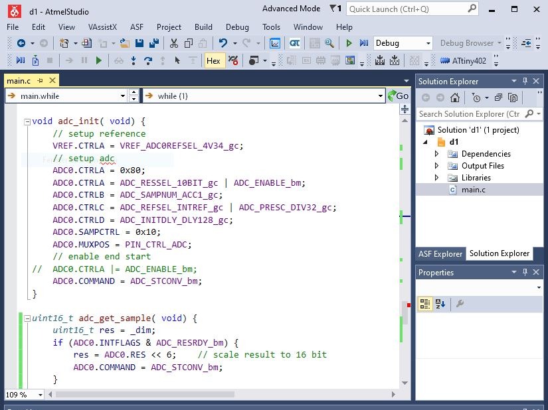
Task: Click the Cut scissors icon
Action: (173, 43)
